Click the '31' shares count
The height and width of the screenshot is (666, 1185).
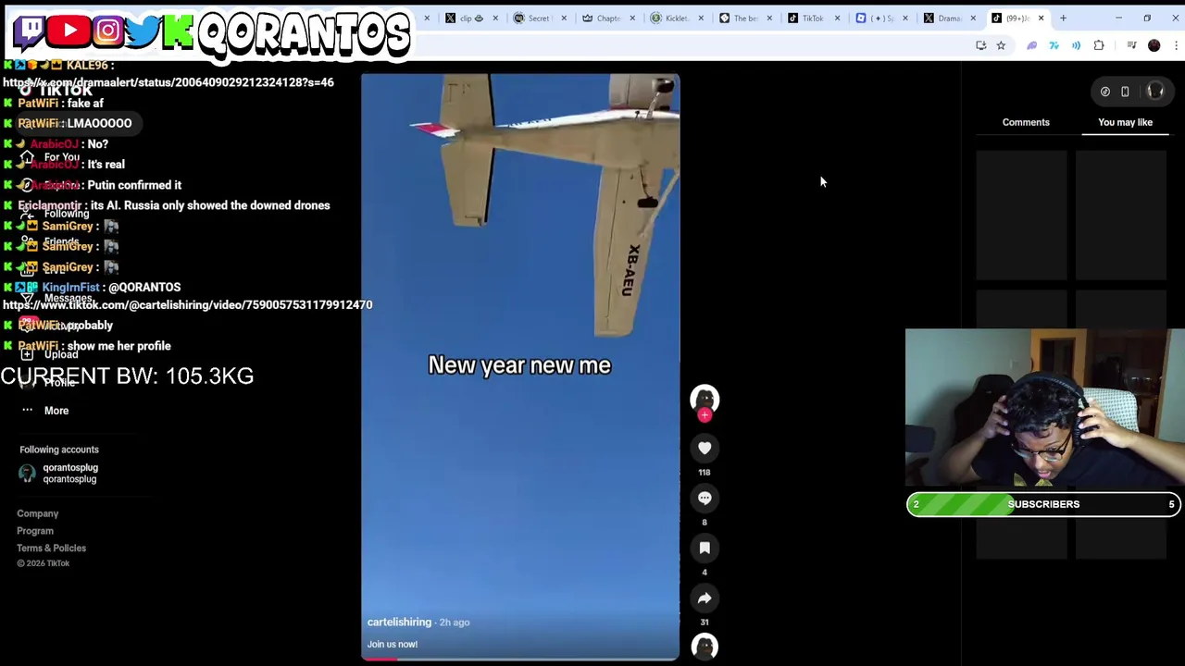[x=705, y=622]
